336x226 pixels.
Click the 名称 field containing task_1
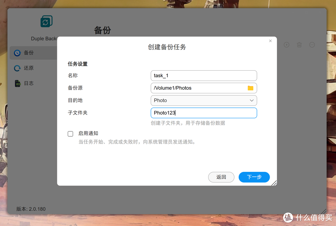click(204, 75)
